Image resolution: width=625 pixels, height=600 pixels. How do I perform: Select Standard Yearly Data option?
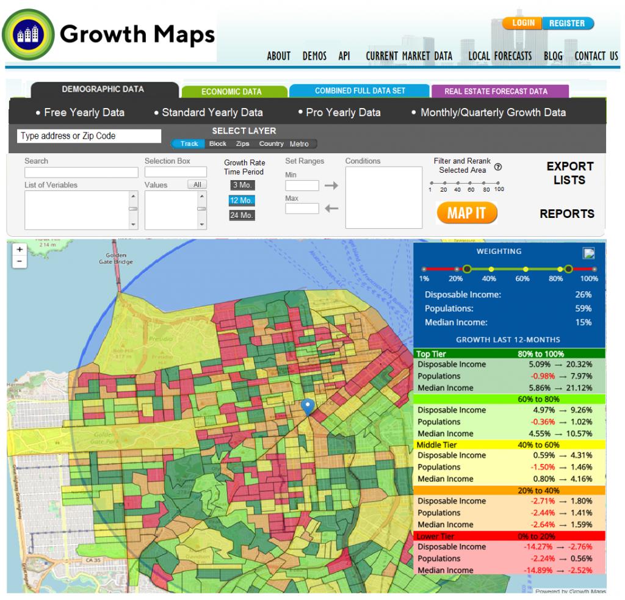pos(209,112)
